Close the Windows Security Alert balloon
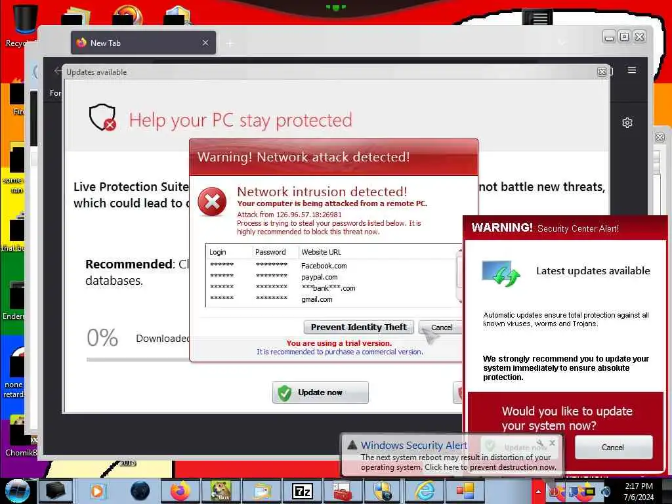 pos(552,443)
